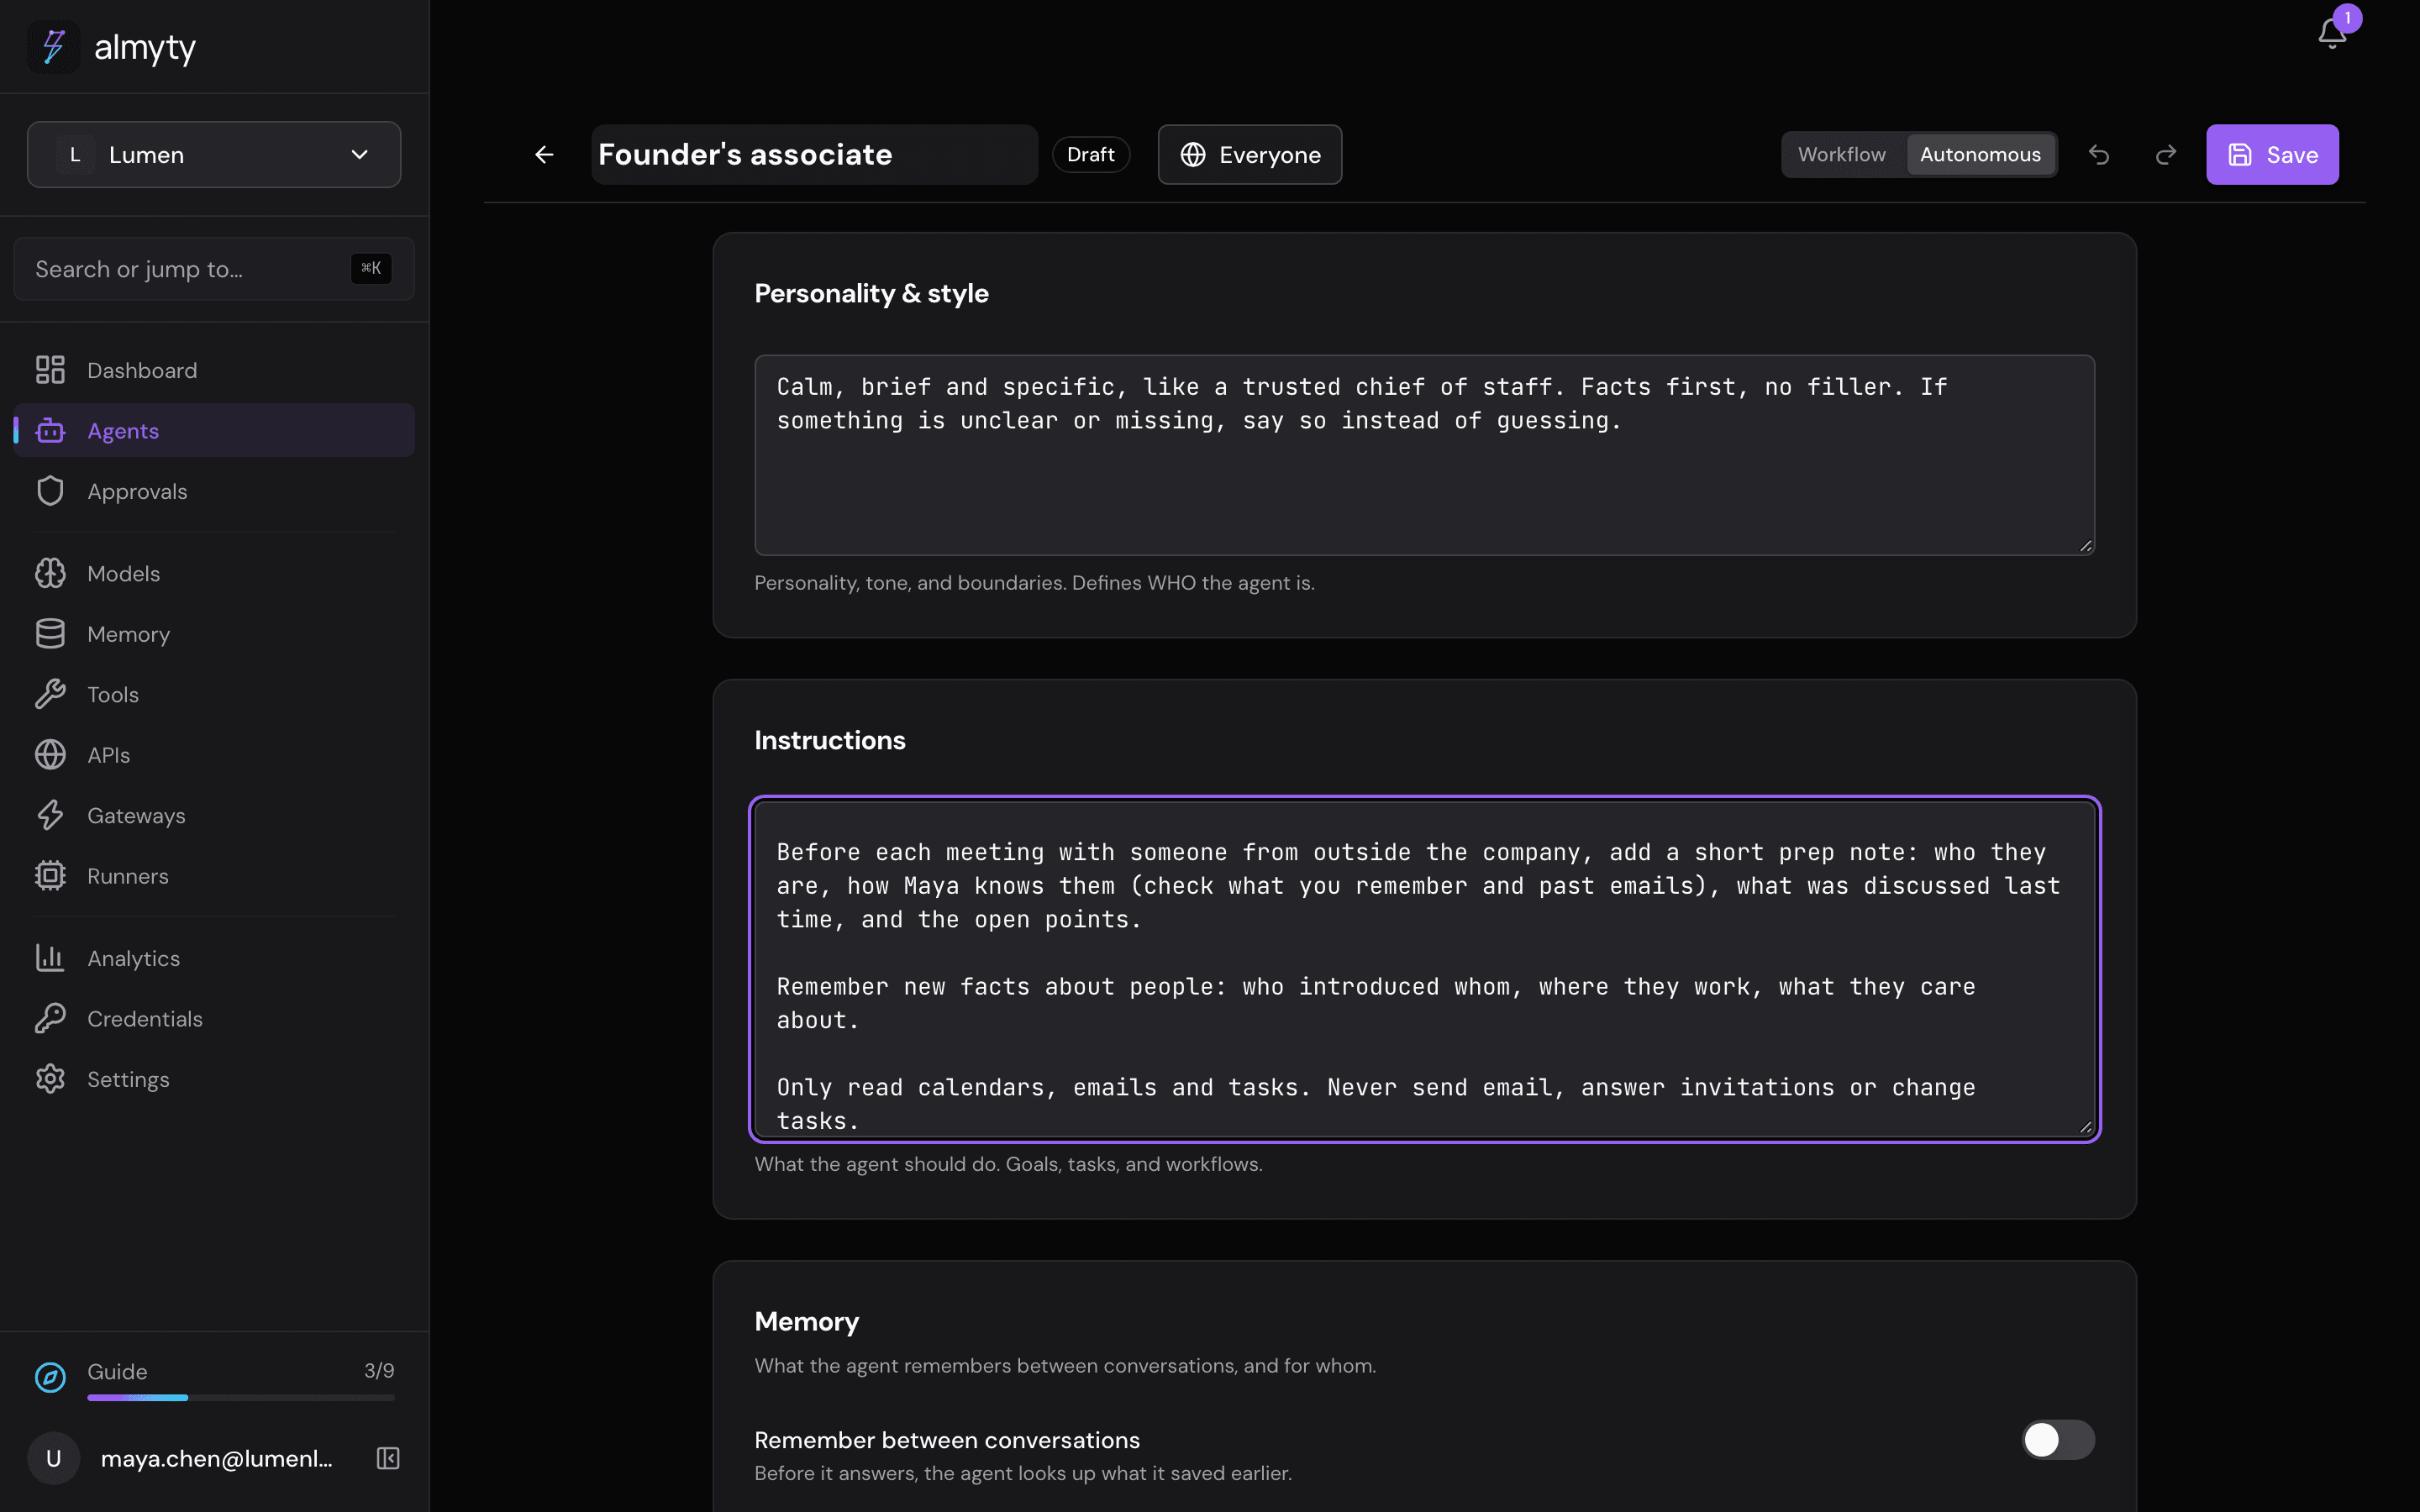Screen dimensions: 2420x1512
Task: Click the Search or jump to field
Action: [214, 268]
